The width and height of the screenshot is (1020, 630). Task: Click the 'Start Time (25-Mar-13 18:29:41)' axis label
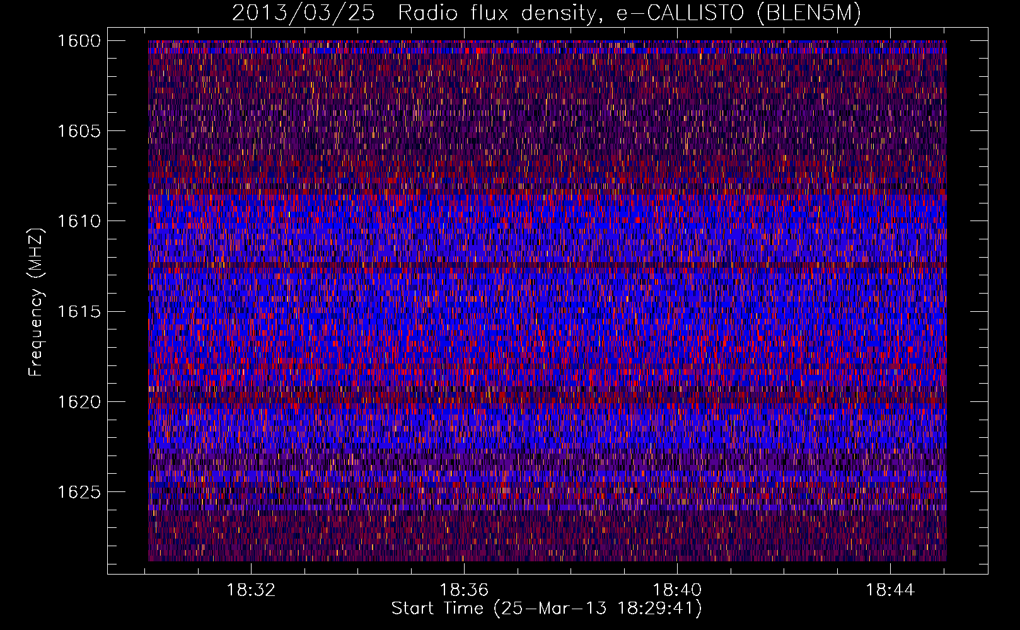547,609
